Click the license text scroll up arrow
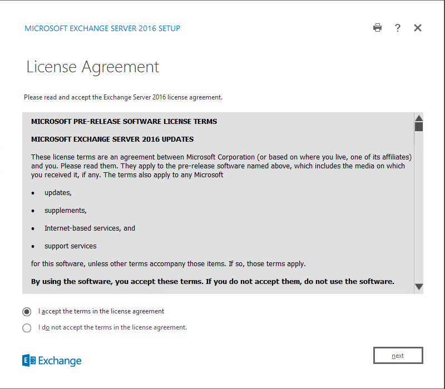Image resolution: width=445 pixels, height=389 pixels. [x=419, y=118]
